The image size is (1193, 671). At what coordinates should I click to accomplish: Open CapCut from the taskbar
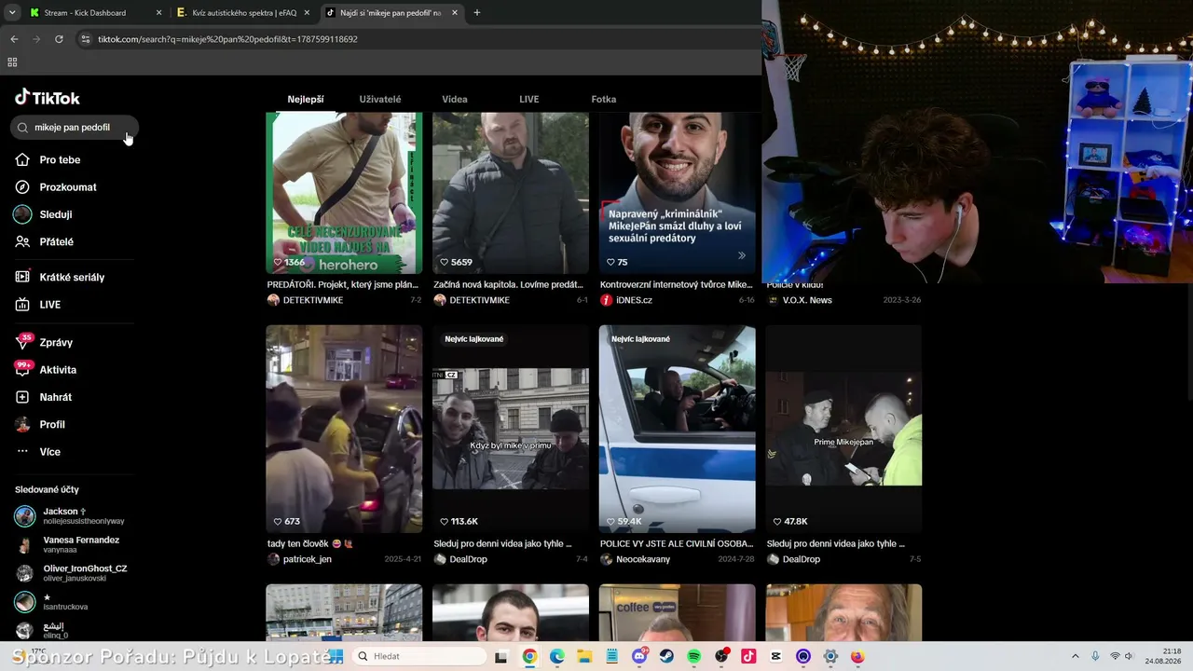[776, 656]
